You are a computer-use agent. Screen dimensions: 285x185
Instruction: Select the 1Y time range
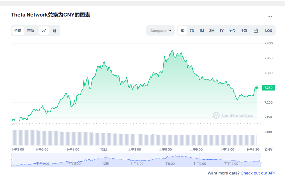(221, 31)
